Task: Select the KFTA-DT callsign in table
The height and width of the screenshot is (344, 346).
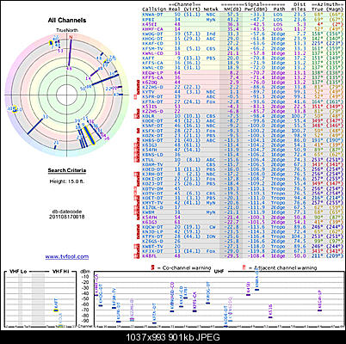Action: pos(152,101)
